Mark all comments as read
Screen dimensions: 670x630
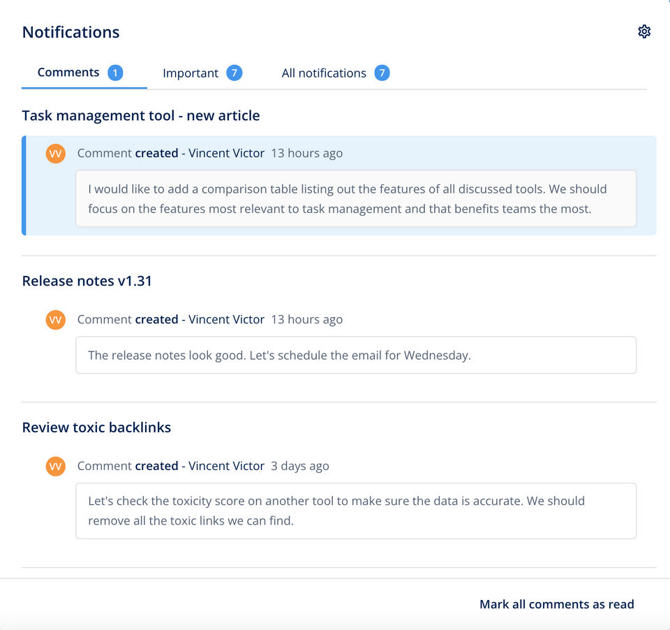click(x=556, y=604)
